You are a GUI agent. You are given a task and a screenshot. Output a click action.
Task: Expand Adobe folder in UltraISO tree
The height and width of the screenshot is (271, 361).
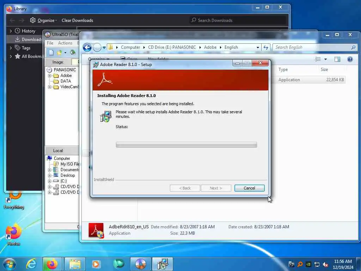[49, 76]
